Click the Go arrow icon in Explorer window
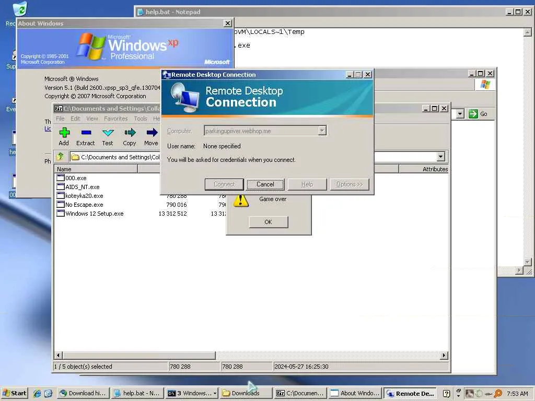The width and height of the screenshot is (535, 401). (x=473, y=114)
